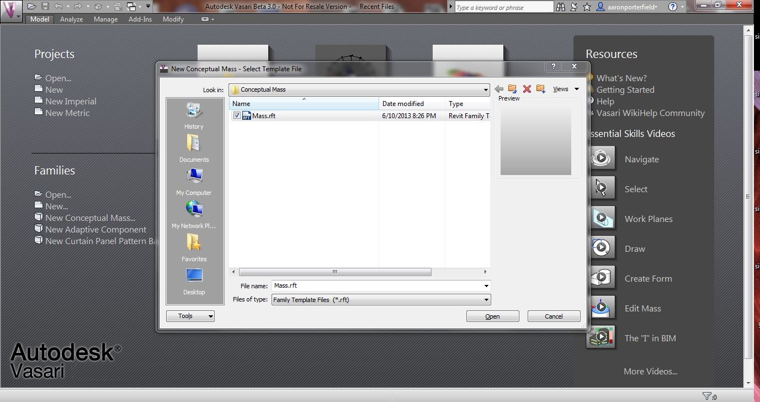Open the Files of type dropdown
The image size is (760, 402).
[381, 300]
